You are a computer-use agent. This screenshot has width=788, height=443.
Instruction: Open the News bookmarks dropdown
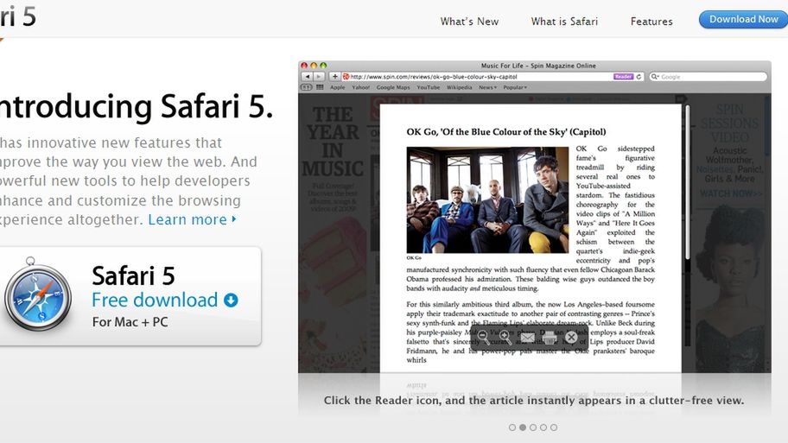487,87
